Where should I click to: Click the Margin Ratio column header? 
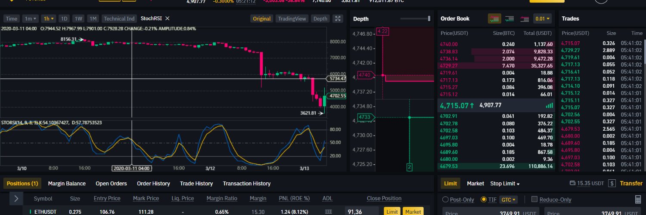(x=222, y=199)
